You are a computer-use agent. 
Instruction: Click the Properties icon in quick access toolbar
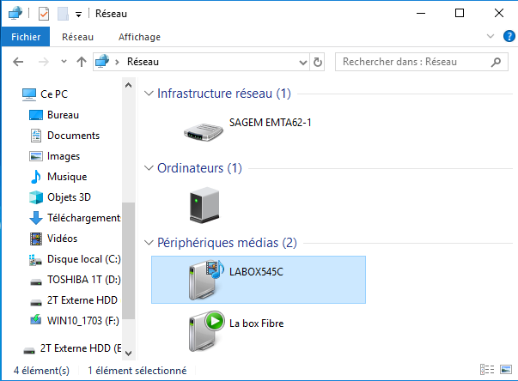pyautogui.click(x=44, y=13)
